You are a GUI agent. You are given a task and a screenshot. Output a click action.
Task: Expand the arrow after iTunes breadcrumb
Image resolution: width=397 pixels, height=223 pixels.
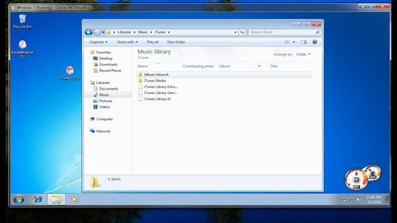(169, 32)
